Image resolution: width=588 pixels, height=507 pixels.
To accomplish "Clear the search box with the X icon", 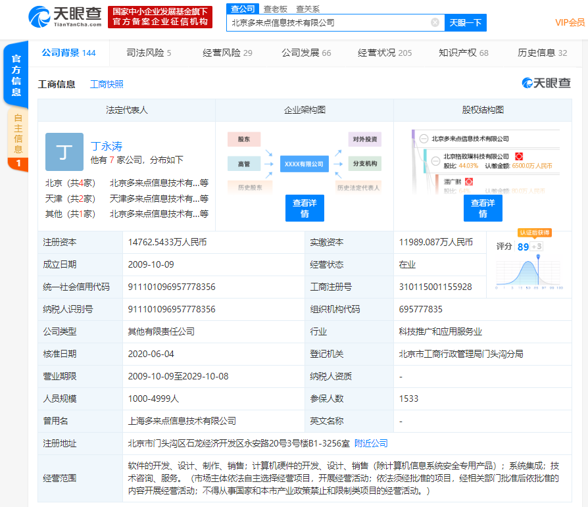I will 435,22.
